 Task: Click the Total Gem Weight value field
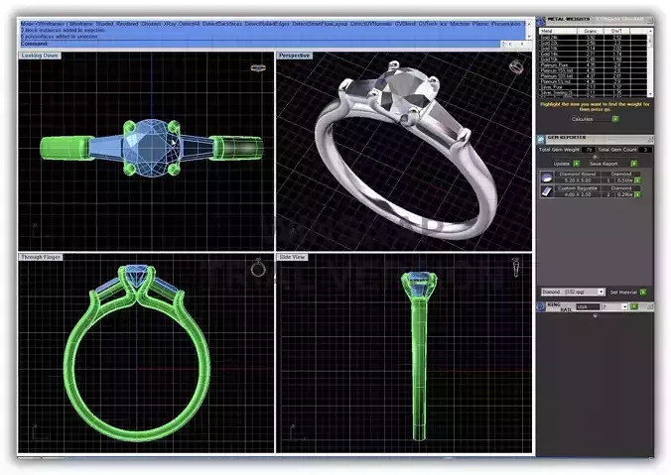(589, 150)
